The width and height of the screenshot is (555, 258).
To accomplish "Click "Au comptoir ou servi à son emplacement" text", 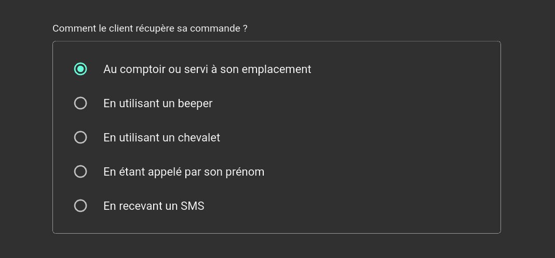I will pyautogui.click(x=207, y=69).
